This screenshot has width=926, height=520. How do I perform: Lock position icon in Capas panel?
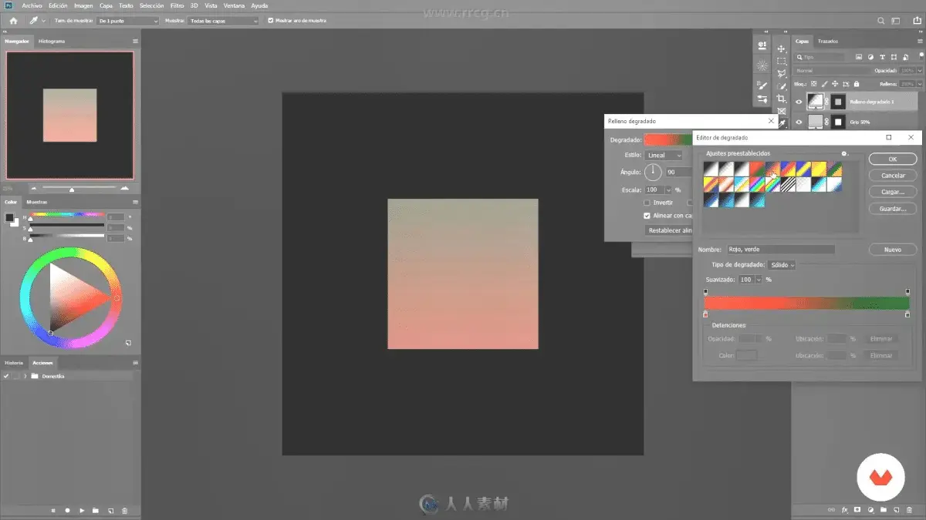[x=834, y=83]
